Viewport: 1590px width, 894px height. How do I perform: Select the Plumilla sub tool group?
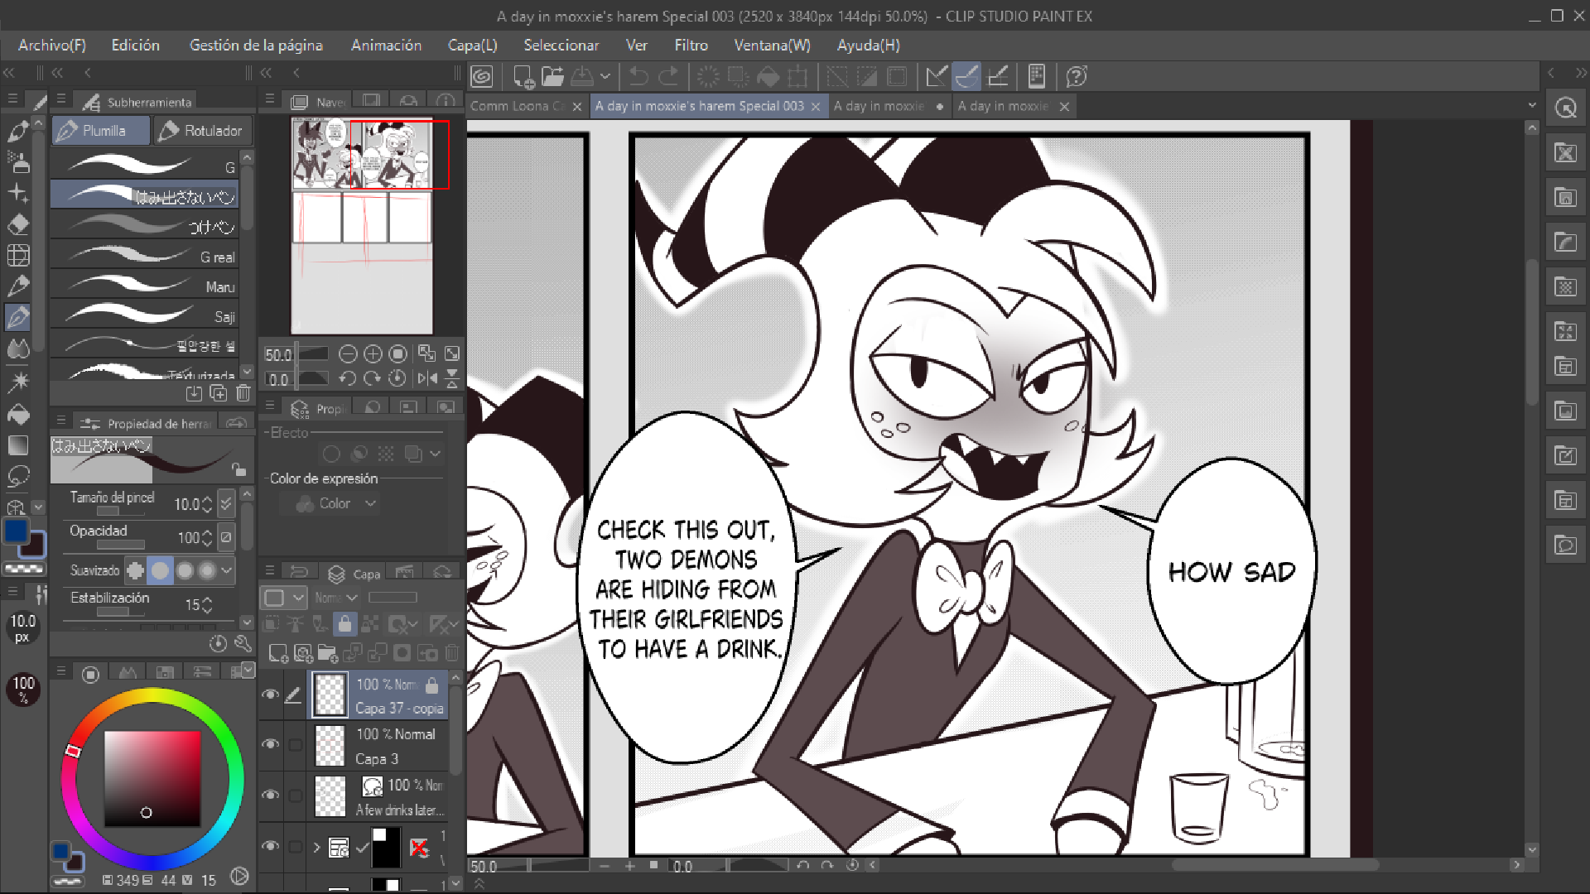click(101, 131)
